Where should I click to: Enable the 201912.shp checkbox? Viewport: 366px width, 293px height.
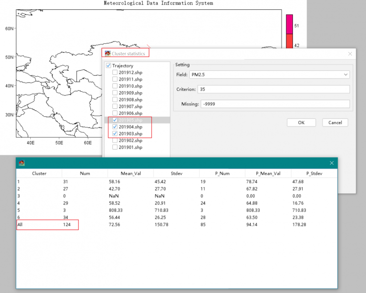tap(115, 72)
